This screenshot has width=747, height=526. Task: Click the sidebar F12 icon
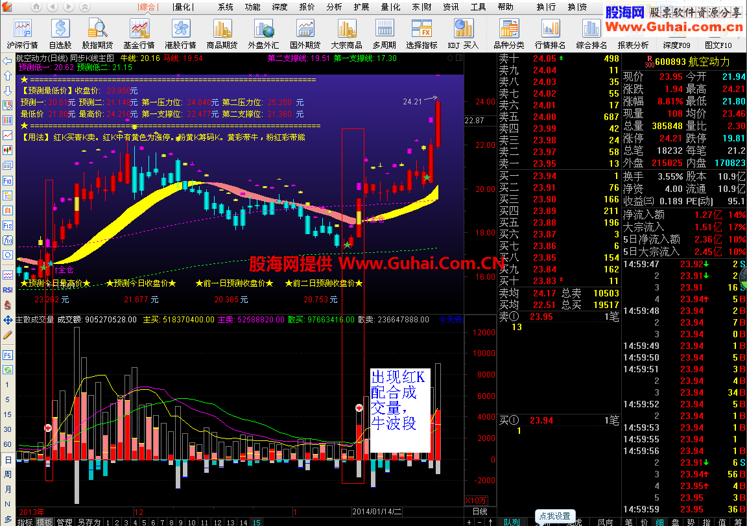click(x=8, y=225)
